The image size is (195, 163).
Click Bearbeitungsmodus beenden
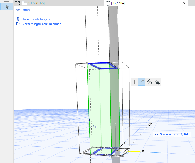(41, 24)
